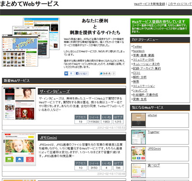Click the timestamp 2012-02-18 17:55:53
The width and height of the screenshot is (192, 181).
tap(111, 128)
